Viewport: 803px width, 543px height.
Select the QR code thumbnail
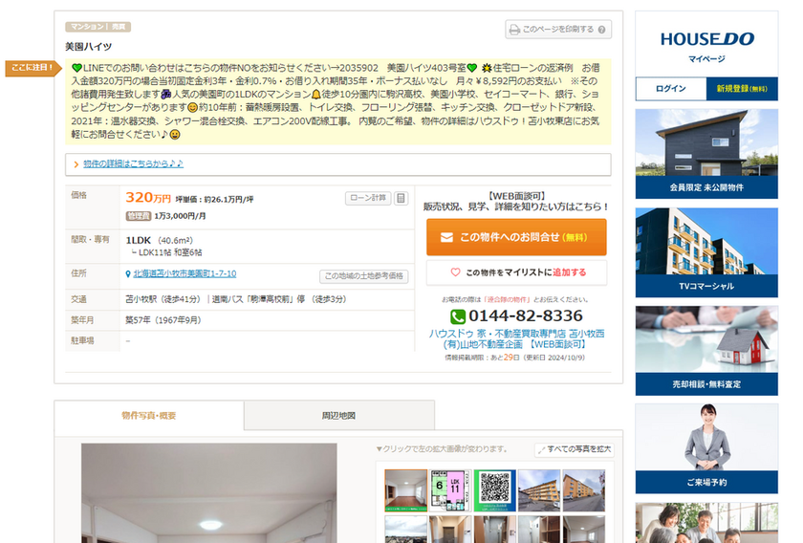point(495,490)
